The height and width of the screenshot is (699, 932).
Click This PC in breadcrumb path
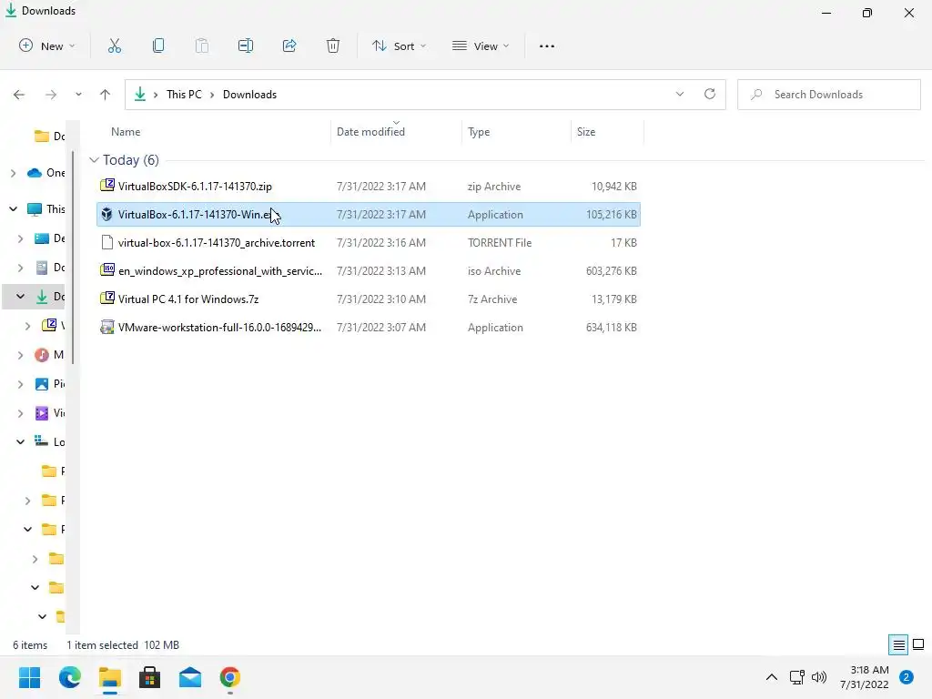[184, 95]
